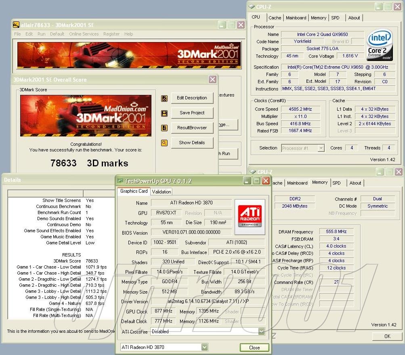Click the GPU-Z Name field ATI Radeon HD 3870
405x355 pixels.
pyautogui.click(x=191, y=203)
